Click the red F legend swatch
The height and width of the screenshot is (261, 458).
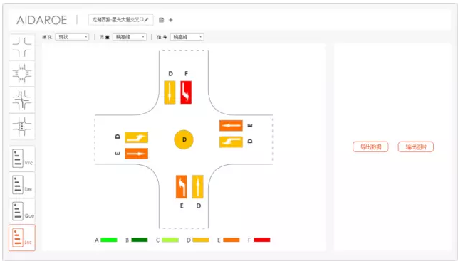click(262, 240)
